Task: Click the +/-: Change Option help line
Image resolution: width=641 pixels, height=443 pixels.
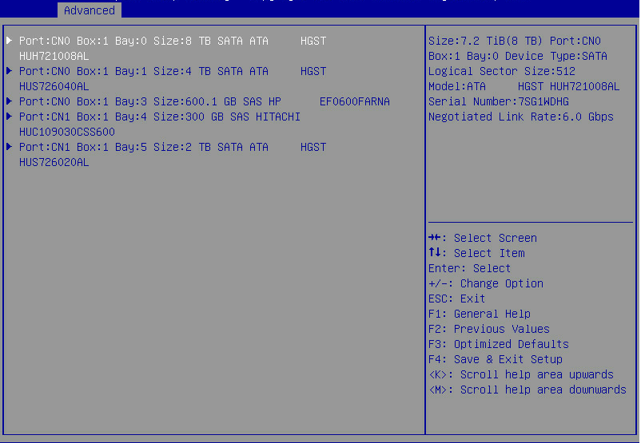Action: pos(486,283)
